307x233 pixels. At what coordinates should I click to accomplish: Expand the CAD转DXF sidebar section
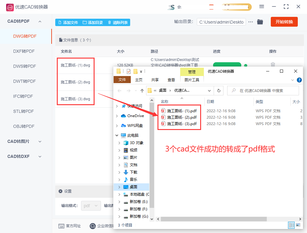(40, 156)
